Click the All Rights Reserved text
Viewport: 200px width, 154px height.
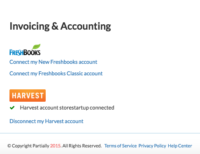tap(82, 146)
